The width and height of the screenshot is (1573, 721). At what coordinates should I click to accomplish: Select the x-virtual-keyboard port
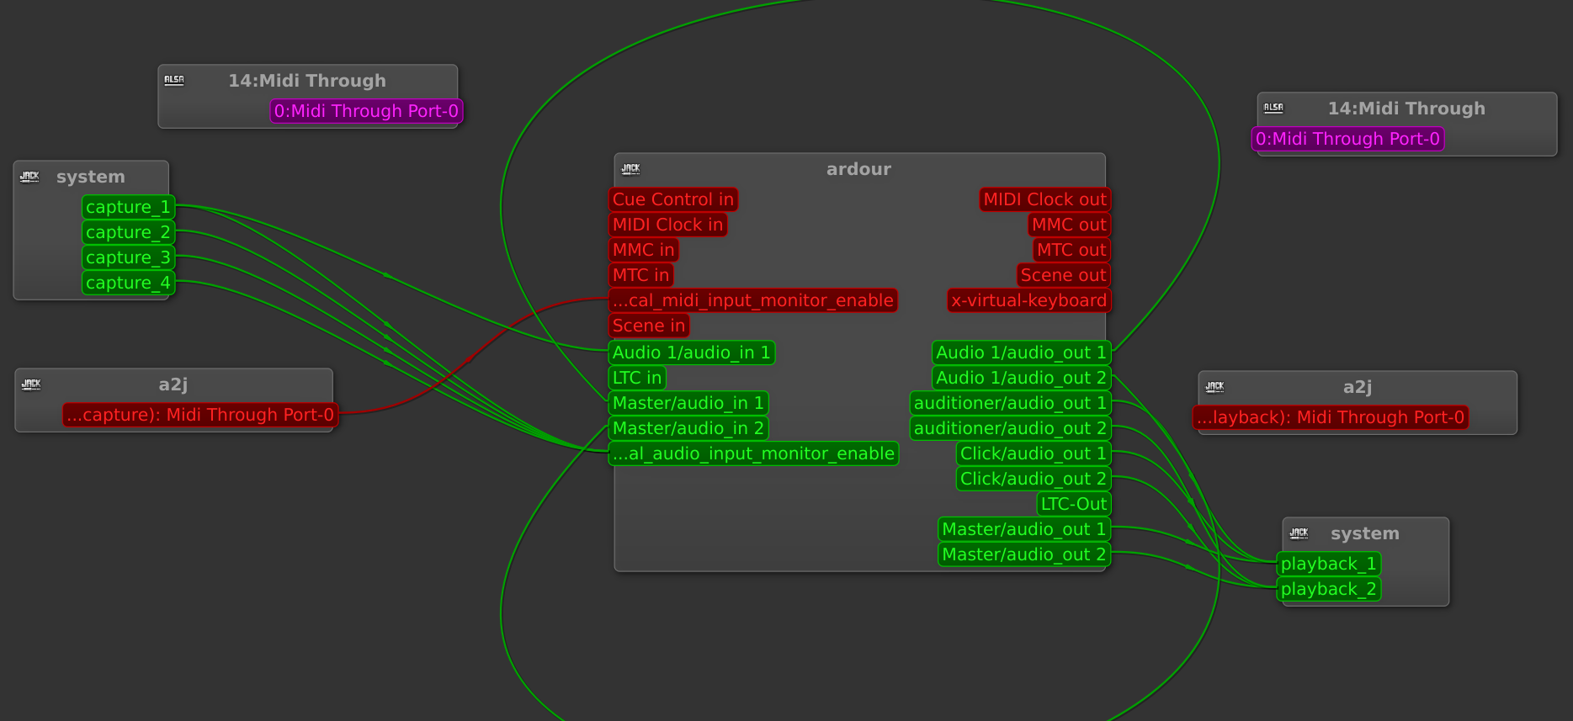[x=1029, y=300]
